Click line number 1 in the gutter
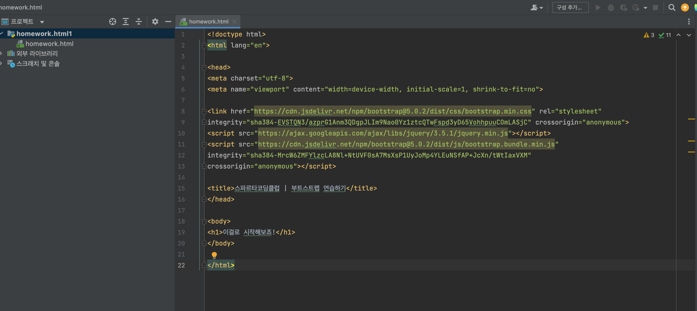 pos(183,34)
